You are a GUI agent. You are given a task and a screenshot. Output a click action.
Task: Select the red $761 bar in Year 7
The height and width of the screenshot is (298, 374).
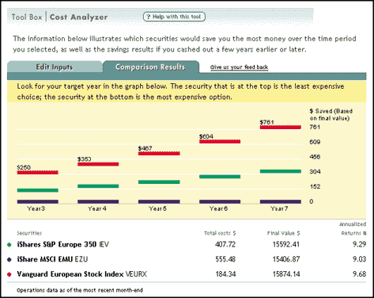[281, 128]
